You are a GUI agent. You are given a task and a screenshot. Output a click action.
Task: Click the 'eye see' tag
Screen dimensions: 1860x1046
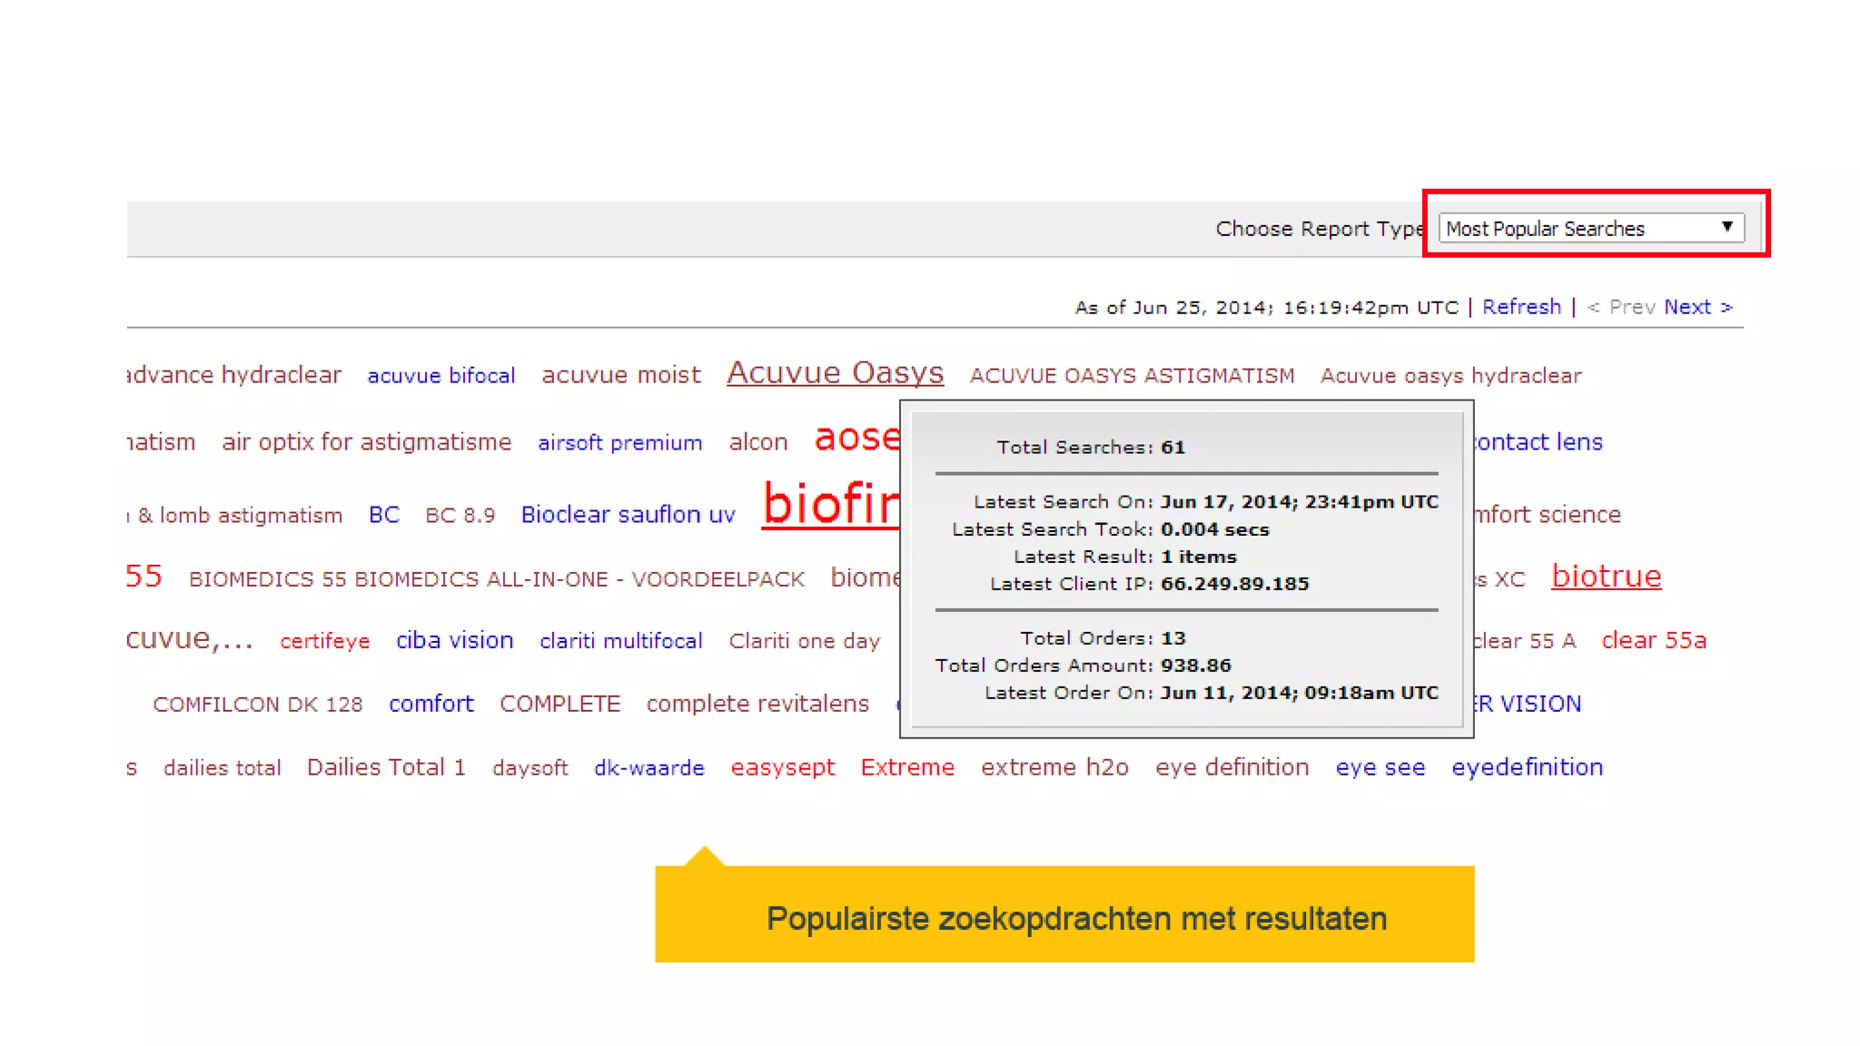pyautogui.click(x=1380, y=767)
